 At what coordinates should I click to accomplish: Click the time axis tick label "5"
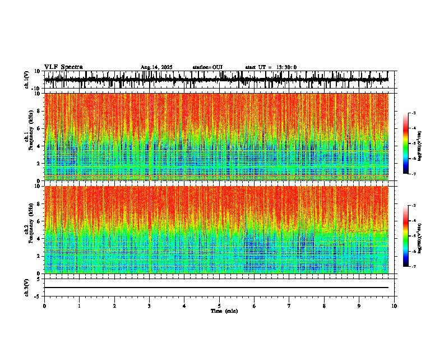click(219, 306)
